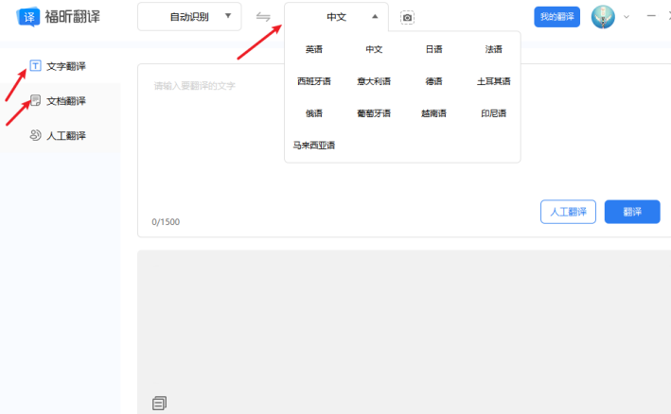The image size is (671, 414).
Task: Click the blue 翻译 button
Action: pos(632,212)
